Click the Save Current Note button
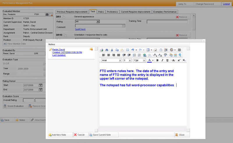 pyautogui.click(x=104, y=135)
